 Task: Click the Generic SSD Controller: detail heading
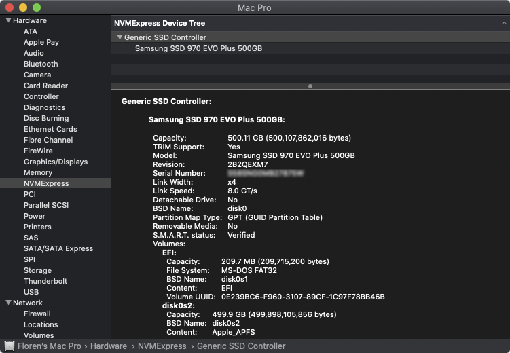[166, 101]
